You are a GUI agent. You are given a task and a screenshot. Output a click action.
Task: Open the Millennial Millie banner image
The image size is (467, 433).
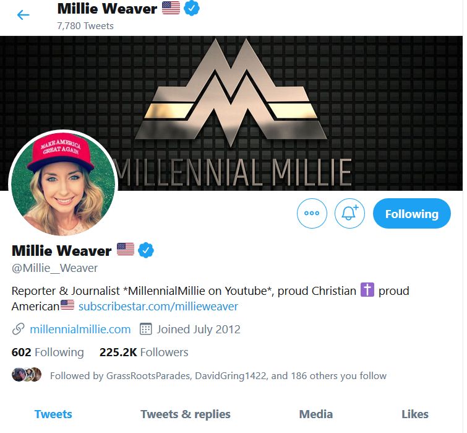click(231, 113)
